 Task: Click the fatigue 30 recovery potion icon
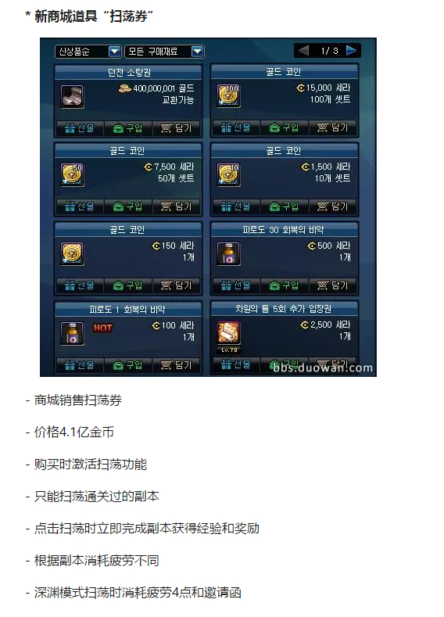[x=228, y=254]
